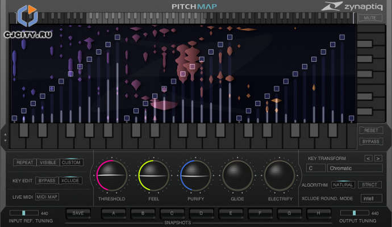This screenshot has height=227, width=392.
Task: Click the FEEL knob
Action: click(153, 175)
